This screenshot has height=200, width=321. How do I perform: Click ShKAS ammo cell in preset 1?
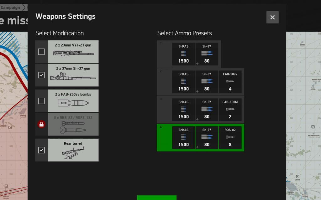tap(183, 54)
